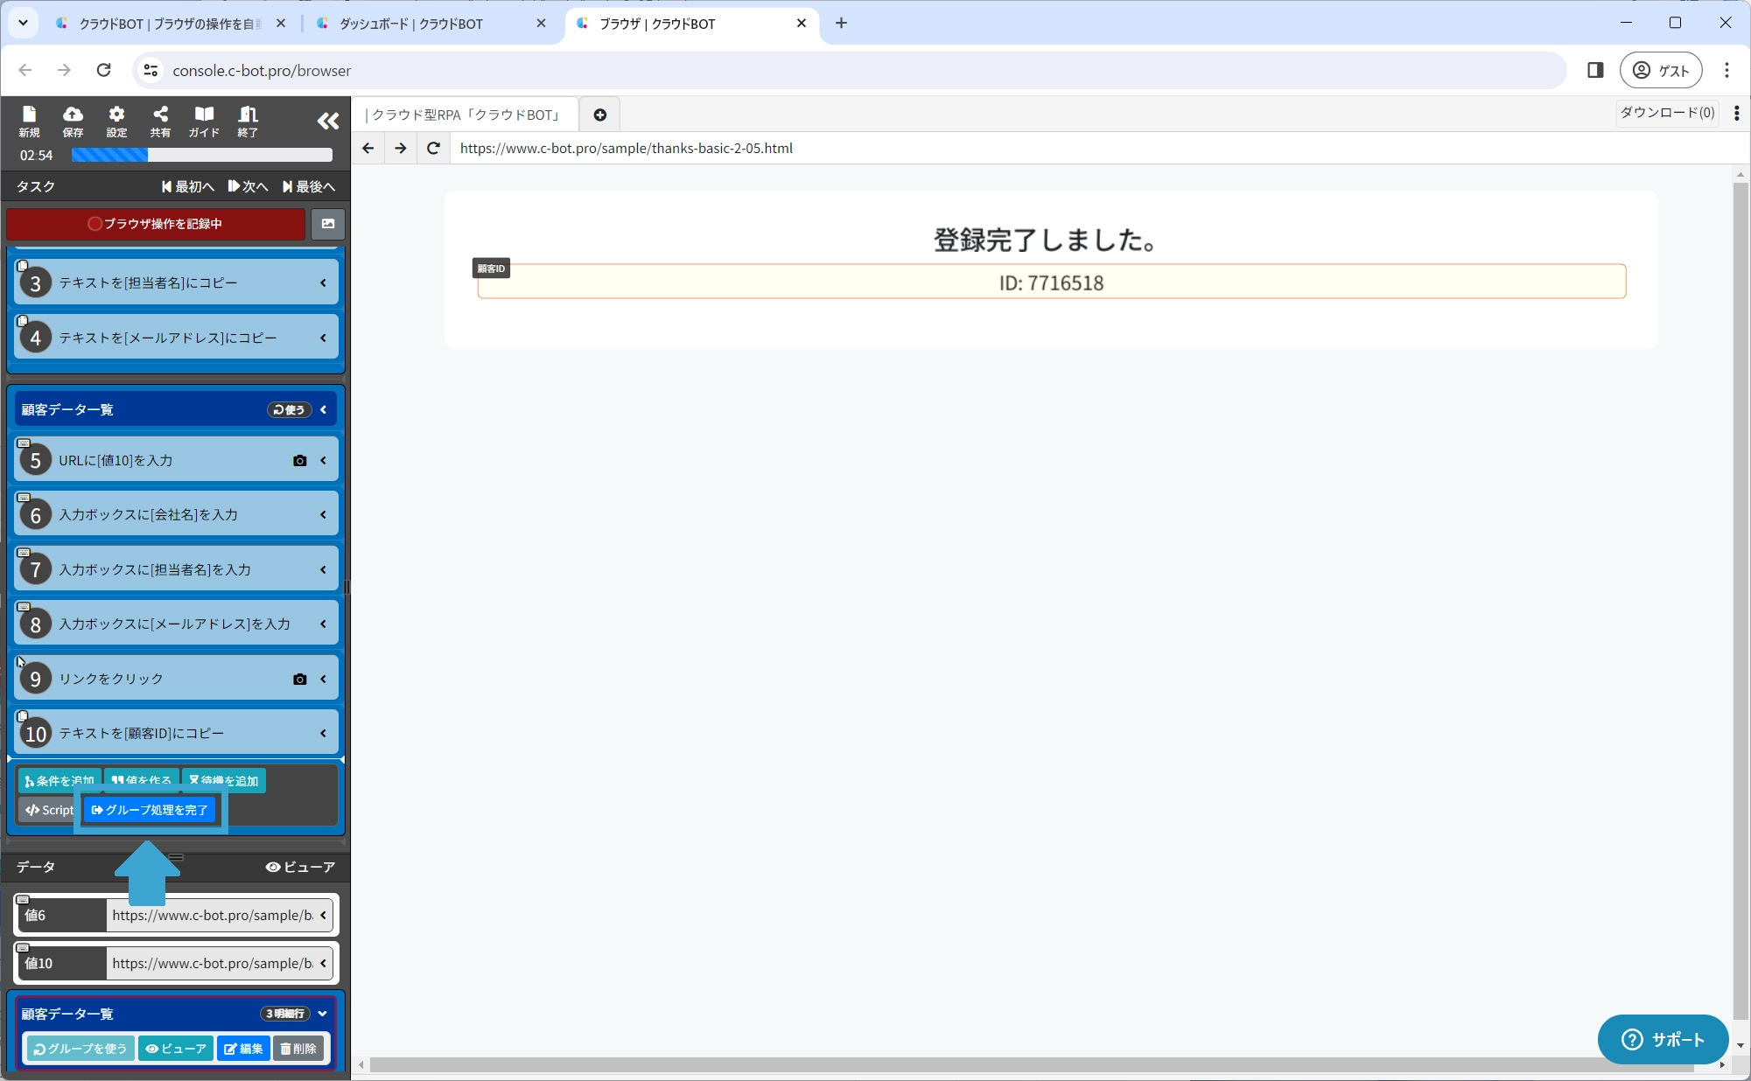1751x1081 pixels.
Task: Click the camera icon on task 9
Action: tap(299, 680)
